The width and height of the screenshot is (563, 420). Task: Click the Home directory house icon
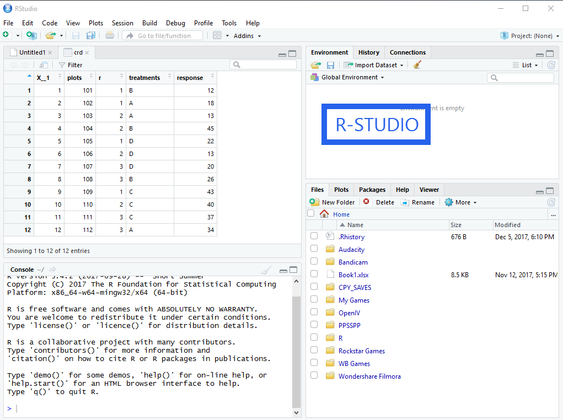pyautogui.click(x=324, y=214)
